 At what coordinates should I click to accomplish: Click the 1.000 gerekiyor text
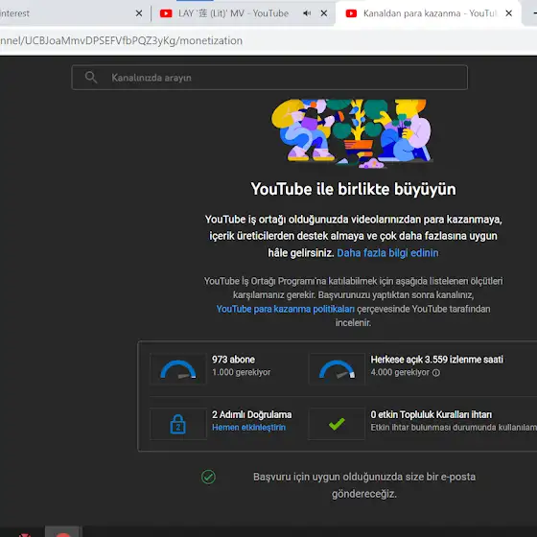click(241, 372)
